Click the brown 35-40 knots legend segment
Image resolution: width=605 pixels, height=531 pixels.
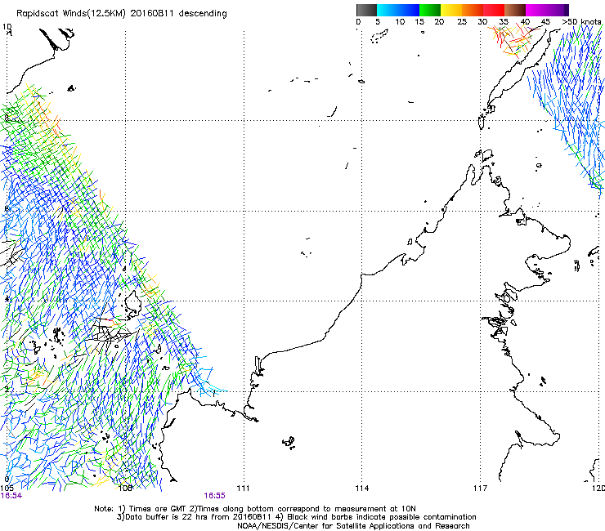515,10
